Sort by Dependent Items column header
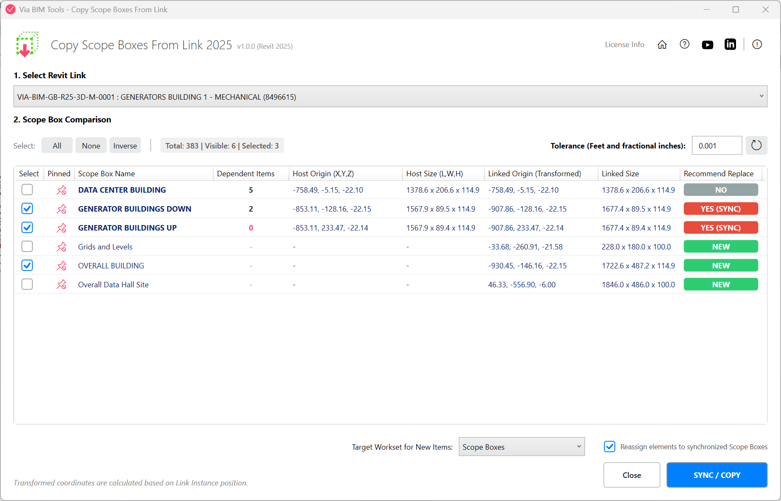 click(251, 174)
